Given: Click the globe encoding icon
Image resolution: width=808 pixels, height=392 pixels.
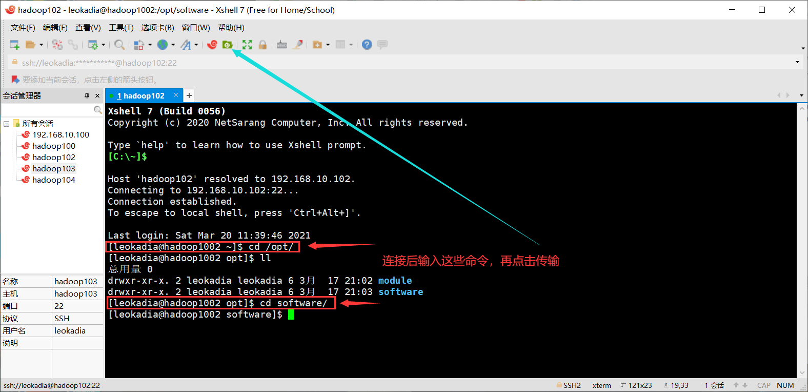Looking at the screenshot, I should [x=163, y=45].
